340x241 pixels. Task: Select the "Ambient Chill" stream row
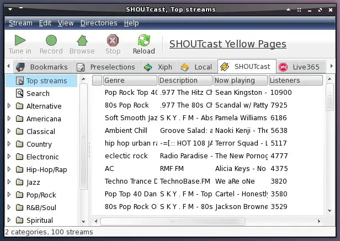click(x=208, y=131)
